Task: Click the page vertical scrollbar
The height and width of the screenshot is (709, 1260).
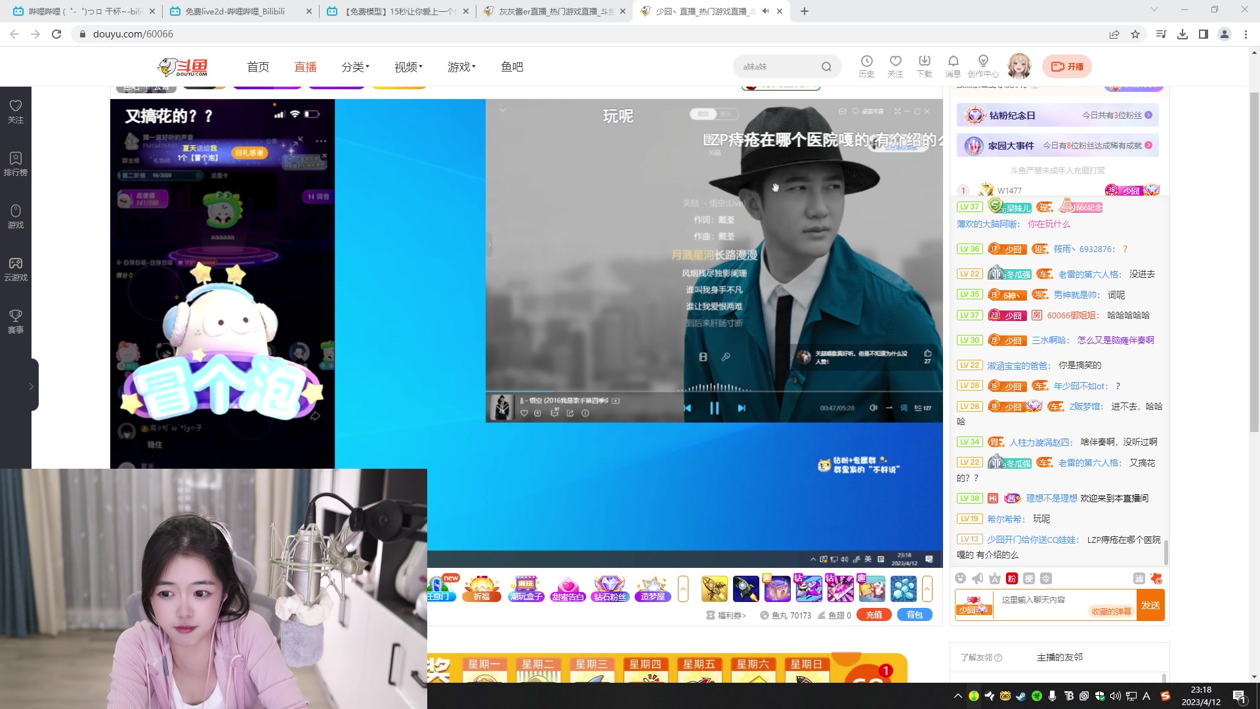Action: [x=1254, y=263]
